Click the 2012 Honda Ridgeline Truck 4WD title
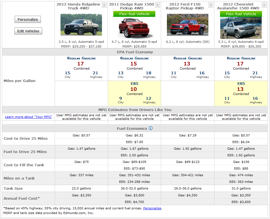 [78, 6]
